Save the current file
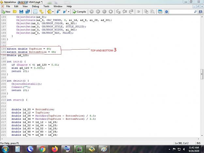 21,12
